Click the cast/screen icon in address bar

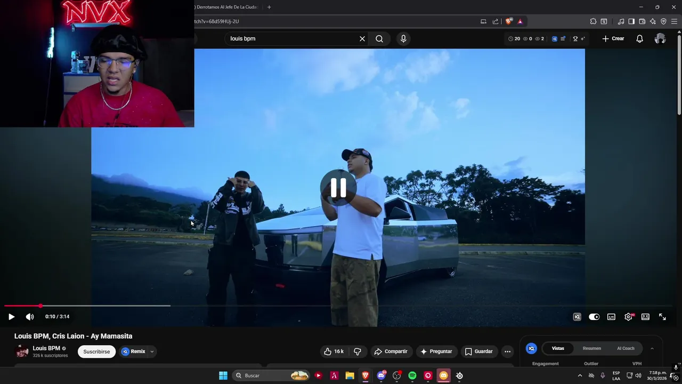click(483, 21)
